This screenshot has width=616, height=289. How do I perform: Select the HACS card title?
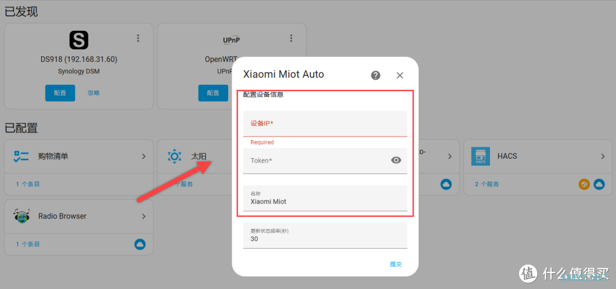pyautogui.click(x=507, y=156)
